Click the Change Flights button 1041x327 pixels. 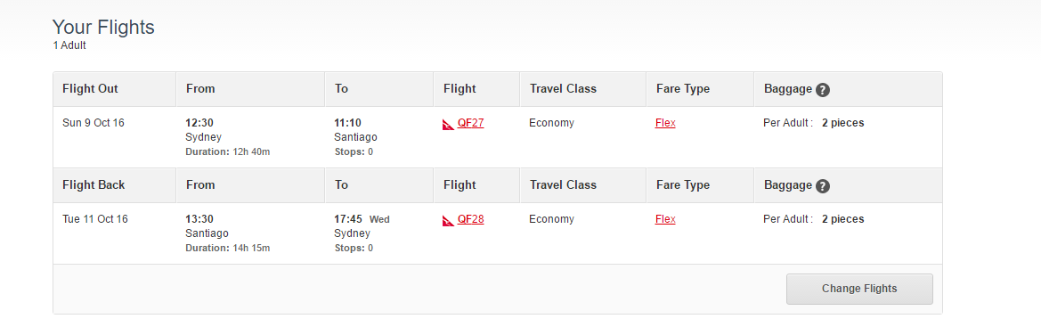859,289
